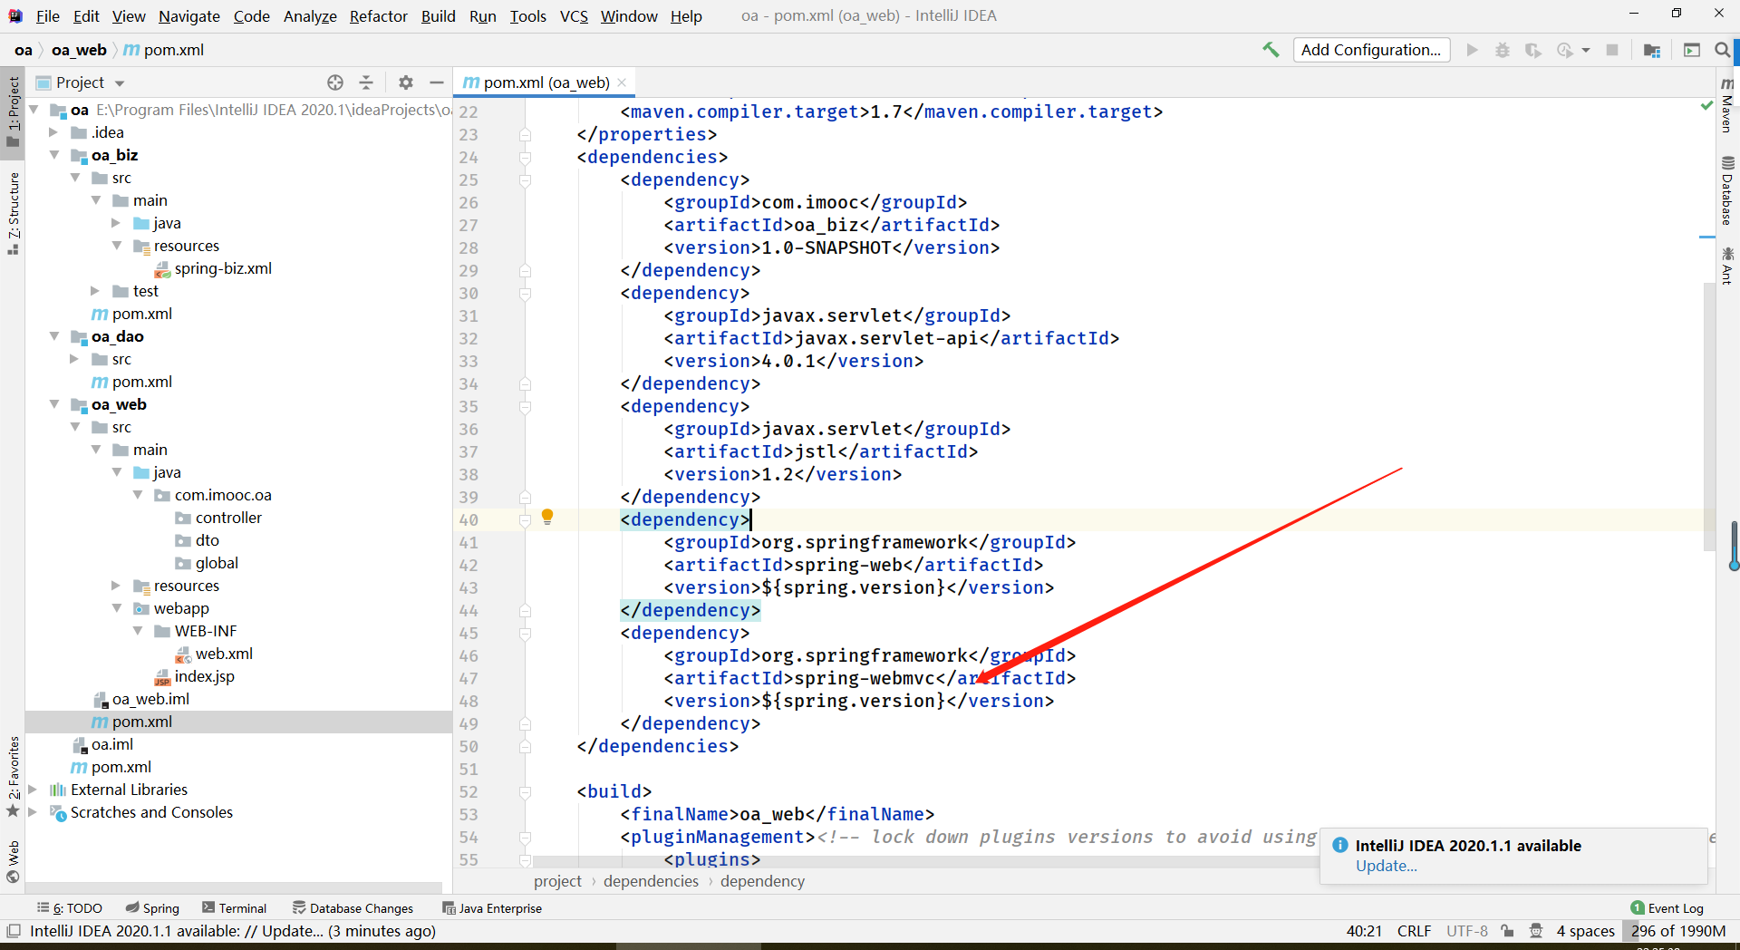
Task: Click the CRLF line separator in status bar
Action: [1414, 931]
